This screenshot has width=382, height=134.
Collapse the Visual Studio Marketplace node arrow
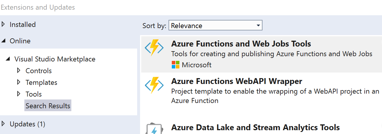point(8,59)
